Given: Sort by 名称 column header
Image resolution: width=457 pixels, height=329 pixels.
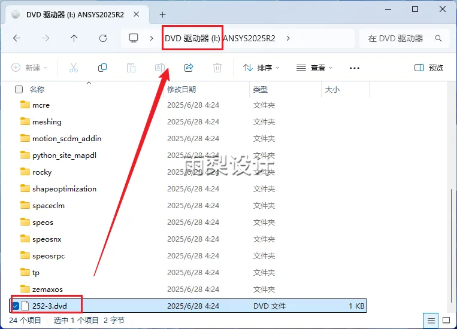Looking at the screenshot, I should coord(37,89).
